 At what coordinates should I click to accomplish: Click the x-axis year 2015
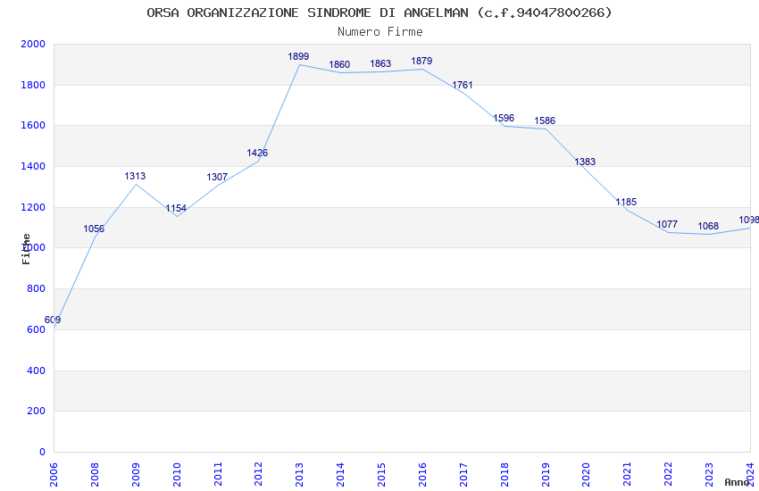[381, 475]
